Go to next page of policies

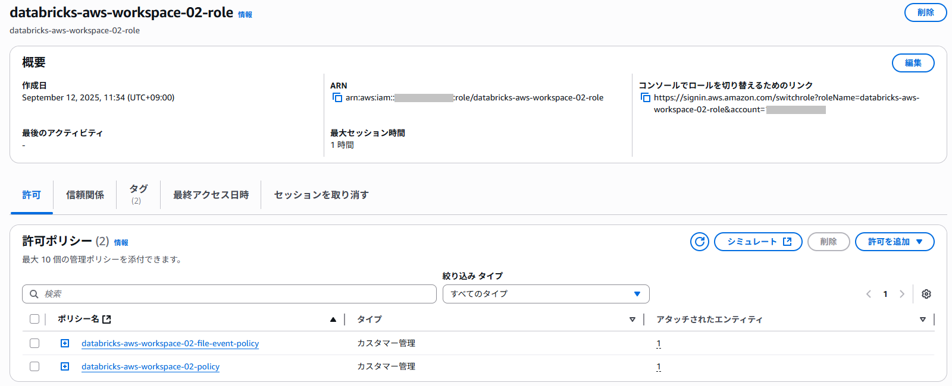click(902, 294)
